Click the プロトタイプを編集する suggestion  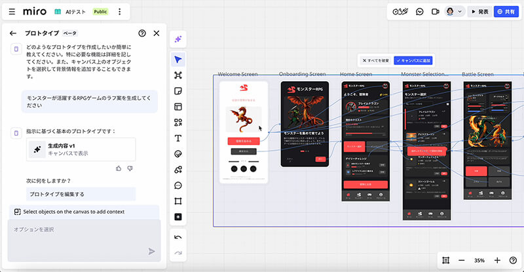point(58,194)
